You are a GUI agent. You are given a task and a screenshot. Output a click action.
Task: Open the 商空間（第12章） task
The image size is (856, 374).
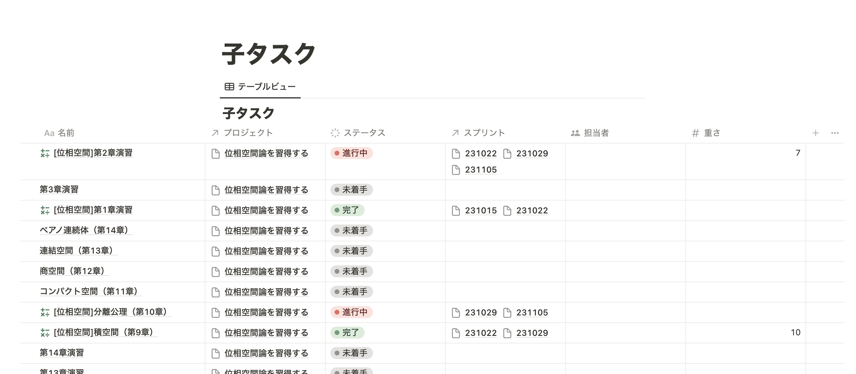point(74,271)
